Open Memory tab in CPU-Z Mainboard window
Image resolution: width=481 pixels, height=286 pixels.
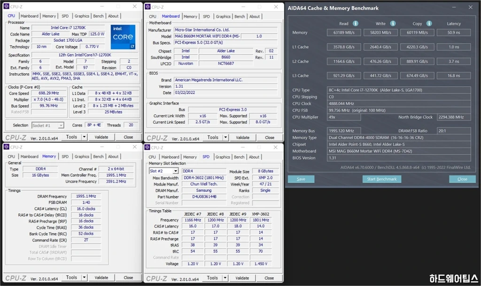click(x=191, y=16)
